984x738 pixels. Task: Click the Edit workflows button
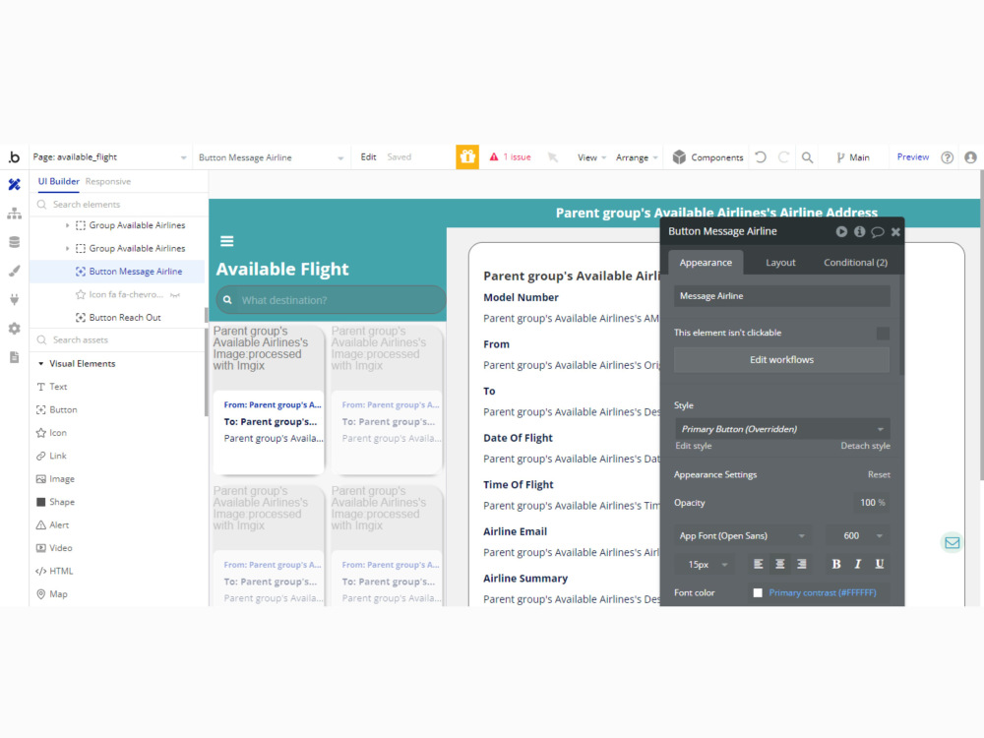pyautogui.click(x=782, y=360)
